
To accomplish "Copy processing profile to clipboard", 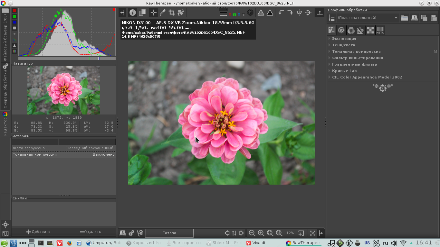I will pyautogui.click(x=424, y=18).
